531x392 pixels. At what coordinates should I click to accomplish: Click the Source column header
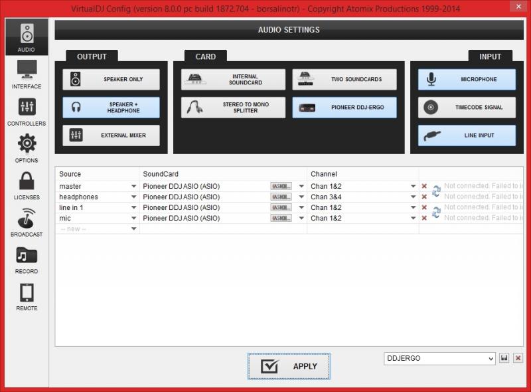point(70,174)
